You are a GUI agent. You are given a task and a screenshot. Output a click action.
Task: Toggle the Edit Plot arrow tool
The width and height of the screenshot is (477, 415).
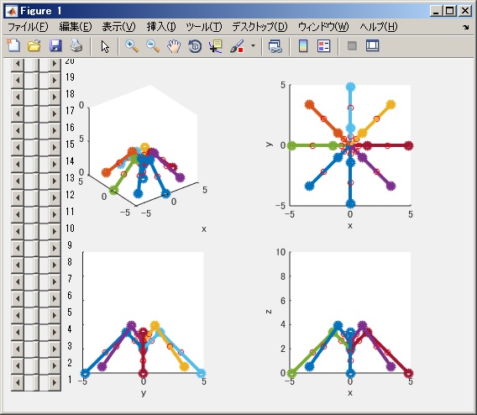pos(105,46)
